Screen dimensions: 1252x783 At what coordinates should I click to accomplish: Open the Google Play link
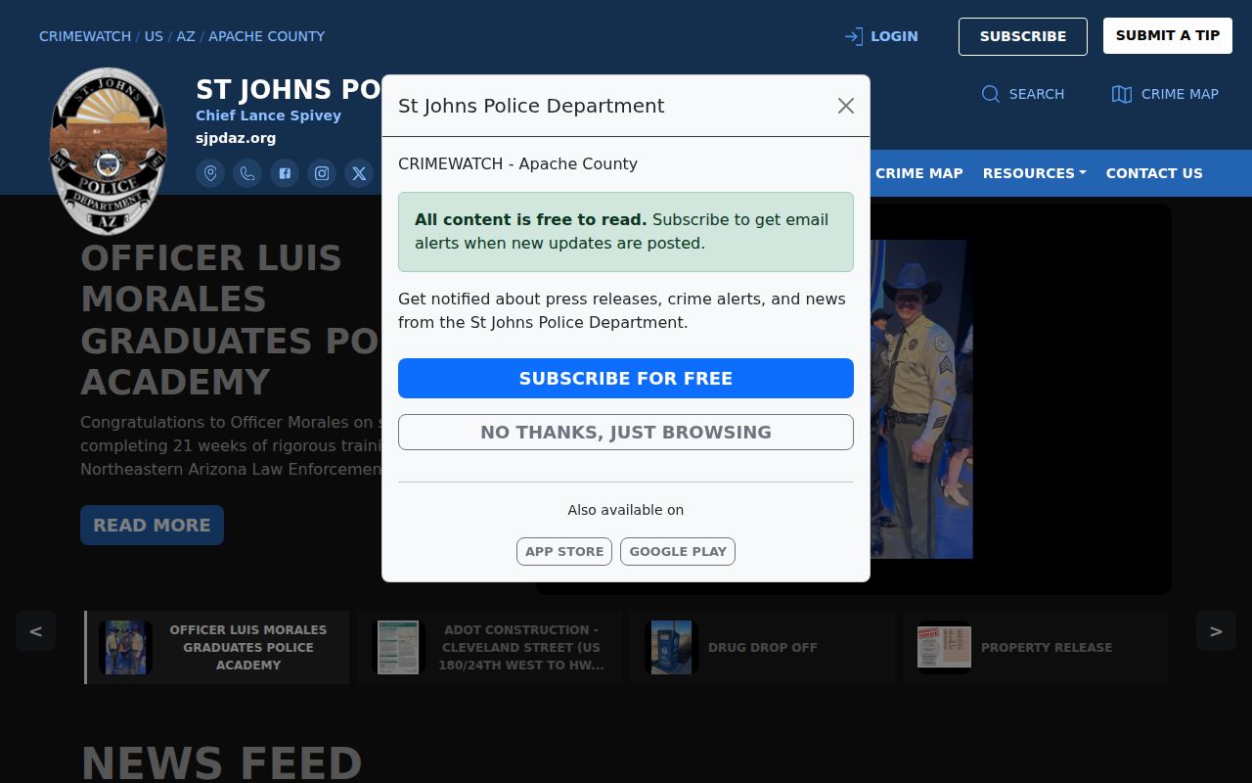[x=678, y=551]
